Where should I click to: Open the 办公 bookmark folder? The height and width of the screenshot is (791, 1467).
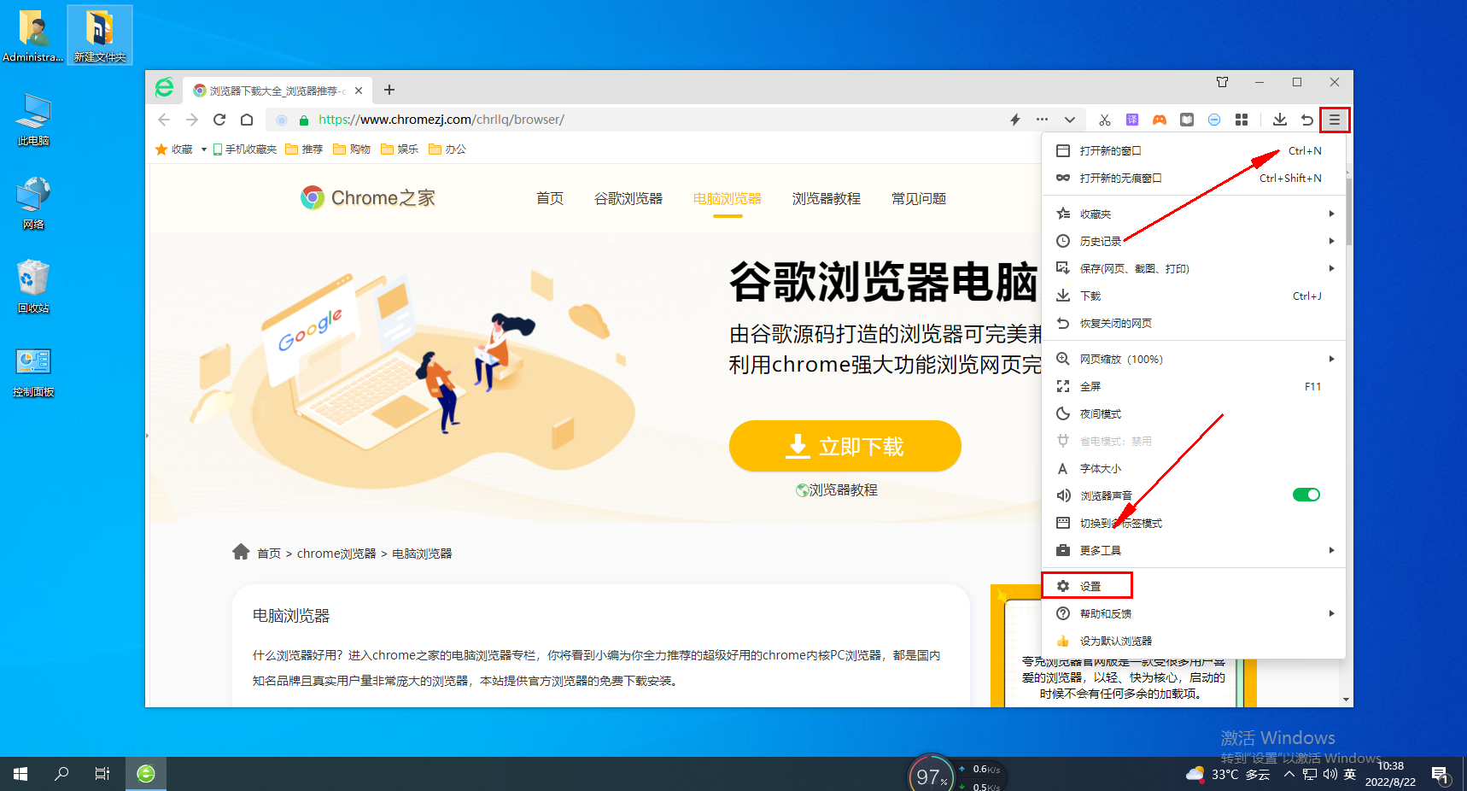[x=447, y=149]
